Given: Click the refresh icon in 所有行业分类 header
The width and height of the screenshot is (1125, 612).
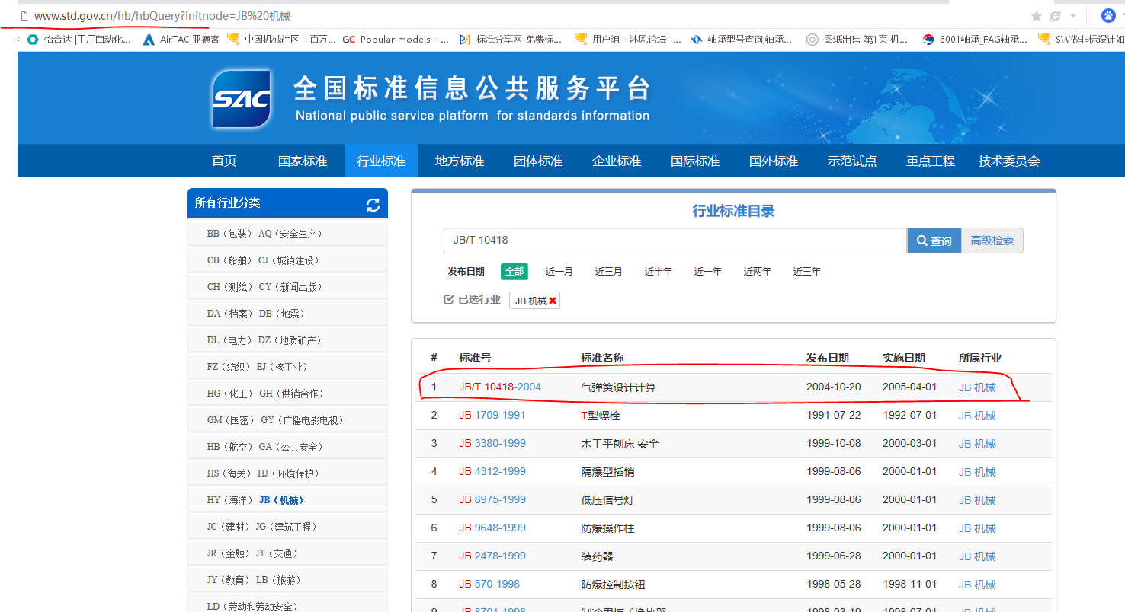Looking at the screenshot, I should 373,204.
